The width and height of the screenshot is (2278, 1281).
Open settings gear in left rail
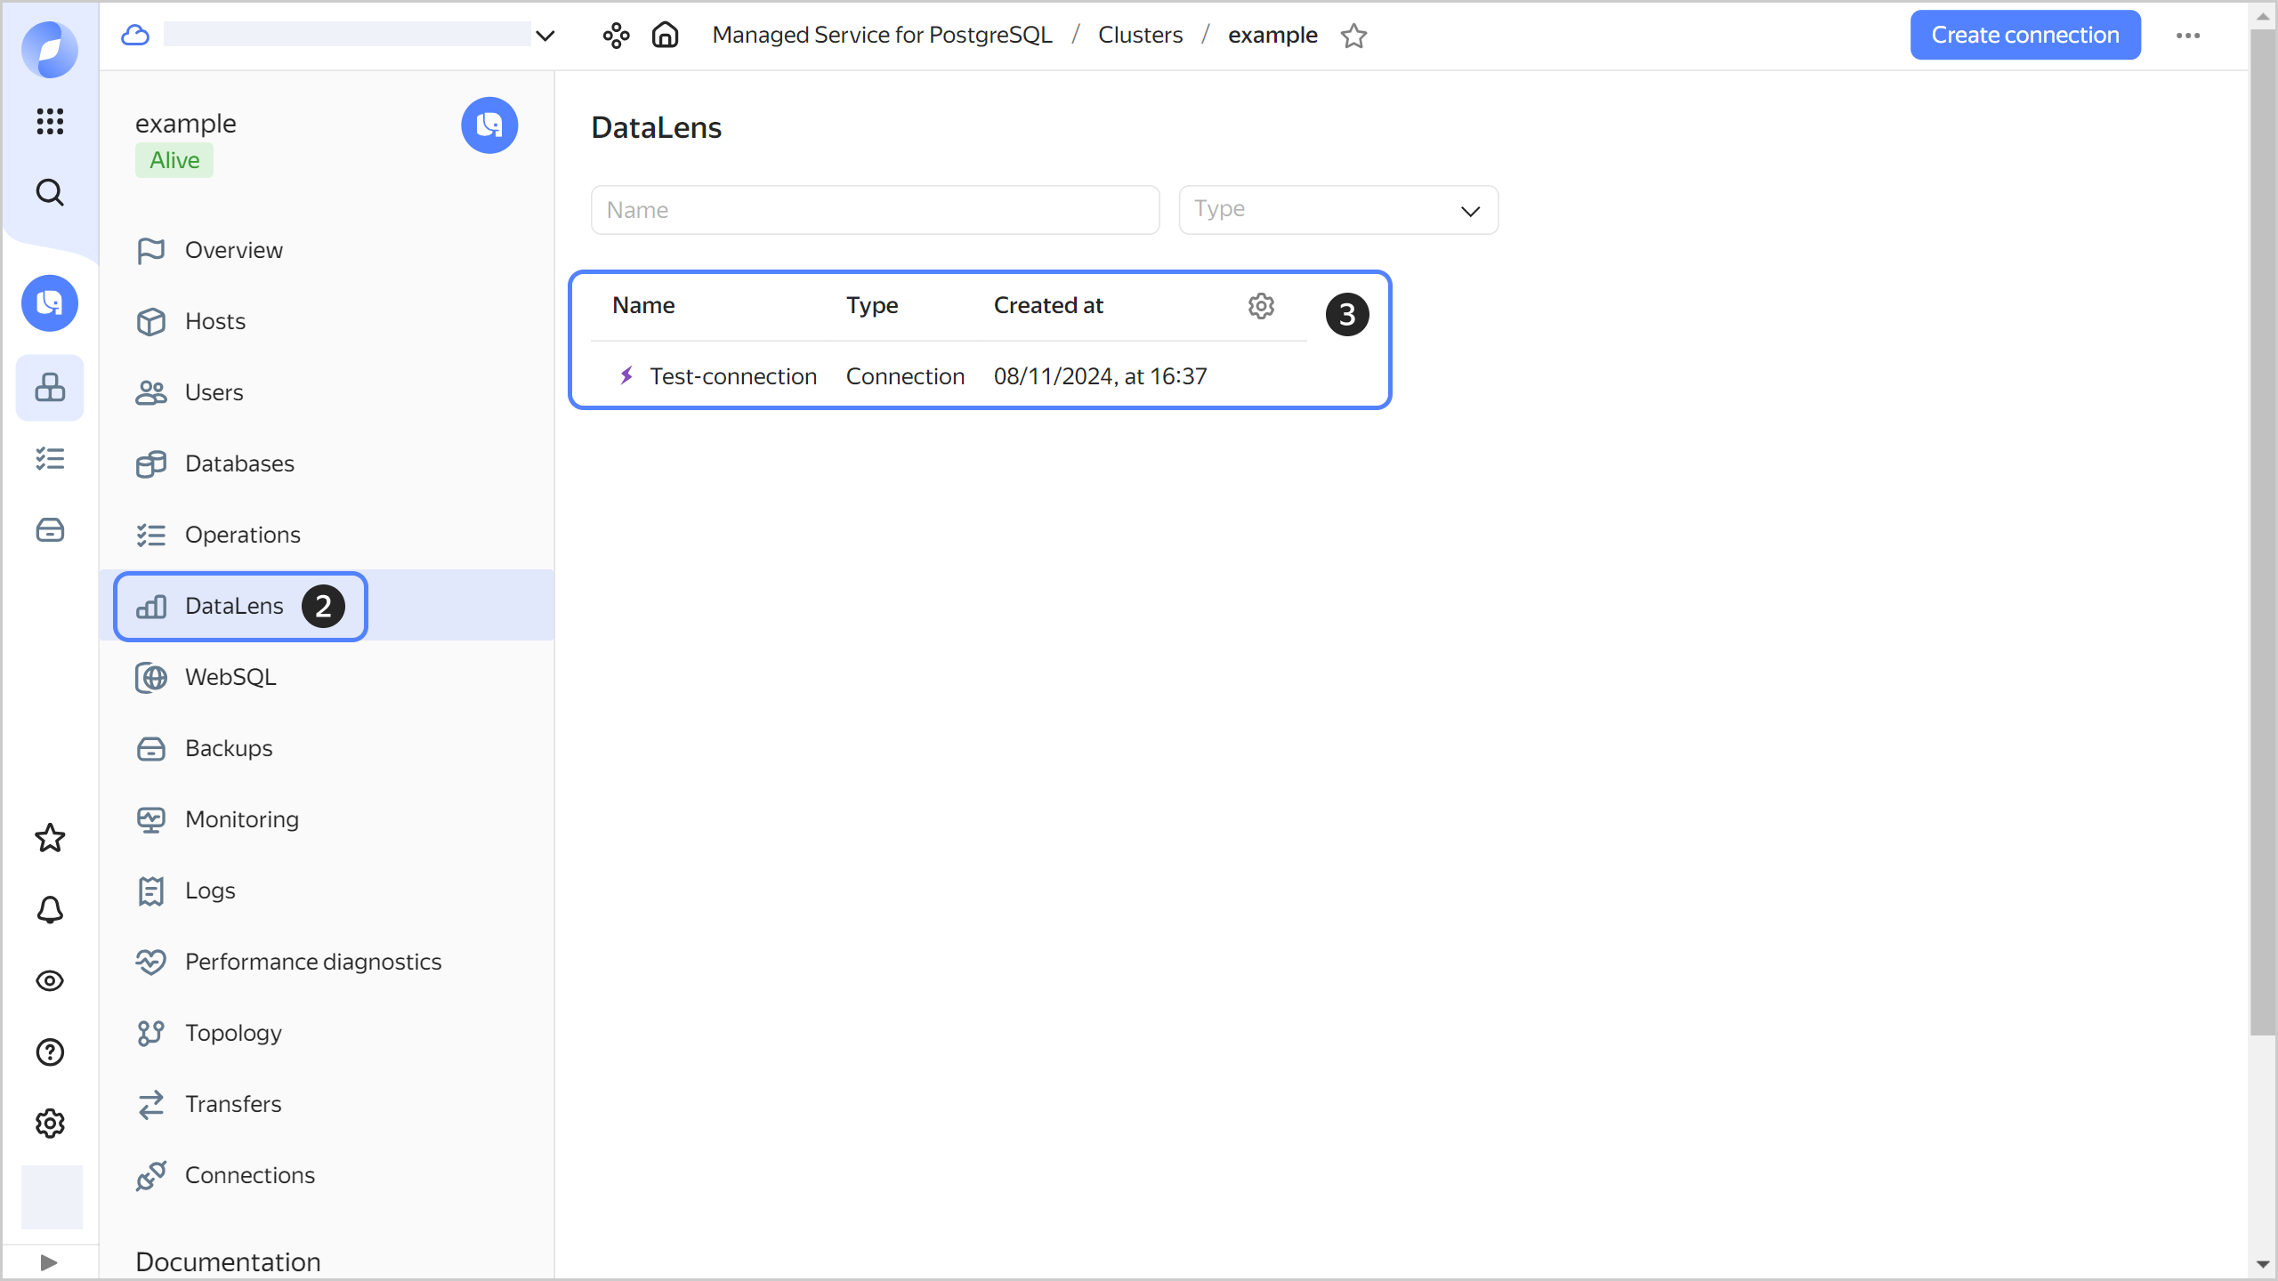[50, 1124]
